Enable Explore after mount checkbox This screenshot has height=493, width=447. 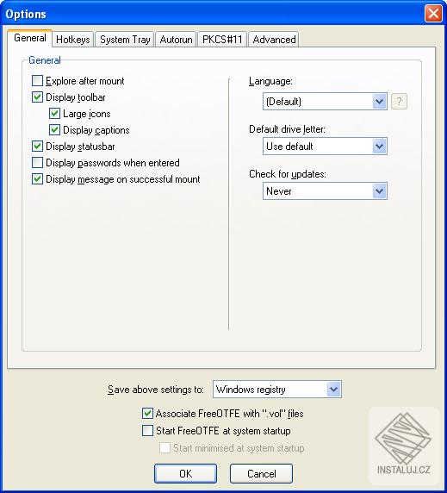click(x=37, y=81)
